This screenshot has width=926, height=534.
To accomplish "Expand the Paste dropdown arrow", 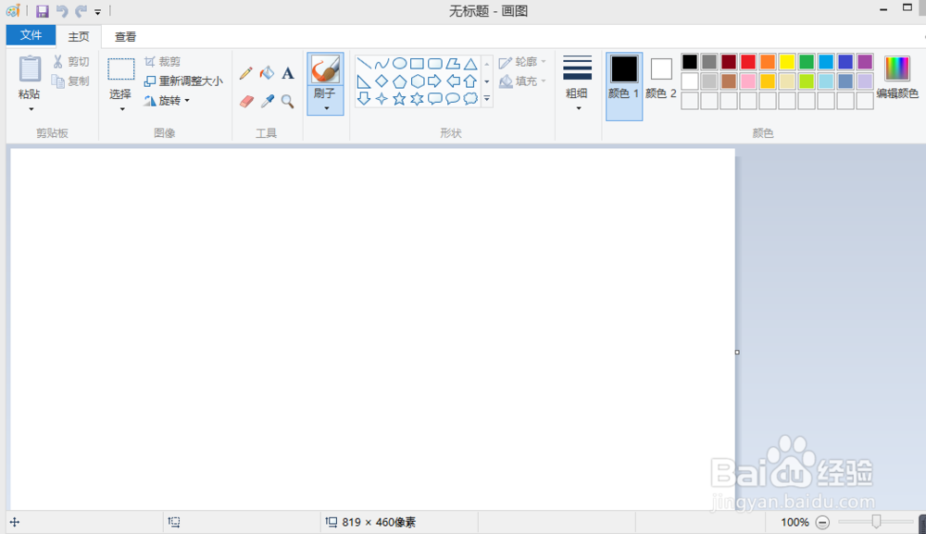I will [x=31, y=109].
